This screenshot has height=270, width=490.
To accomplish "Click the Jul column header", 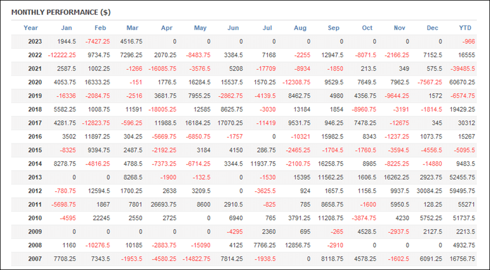I will click(267, 28).
